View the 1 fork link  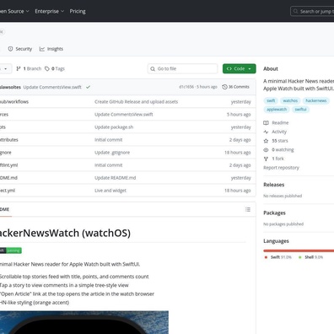(277, 159)
